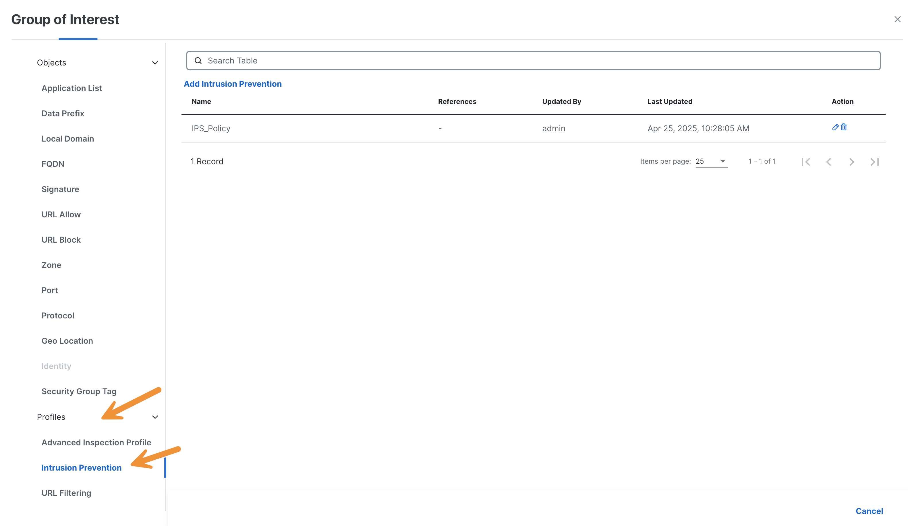Open Advanced Inspection Profile item
This screenshot has height=526, width=908.
point(96,442)
